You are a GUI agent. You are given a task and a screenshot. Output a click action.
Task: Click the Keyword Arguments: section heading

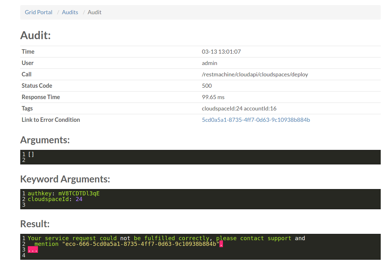[x=65, y=179]
